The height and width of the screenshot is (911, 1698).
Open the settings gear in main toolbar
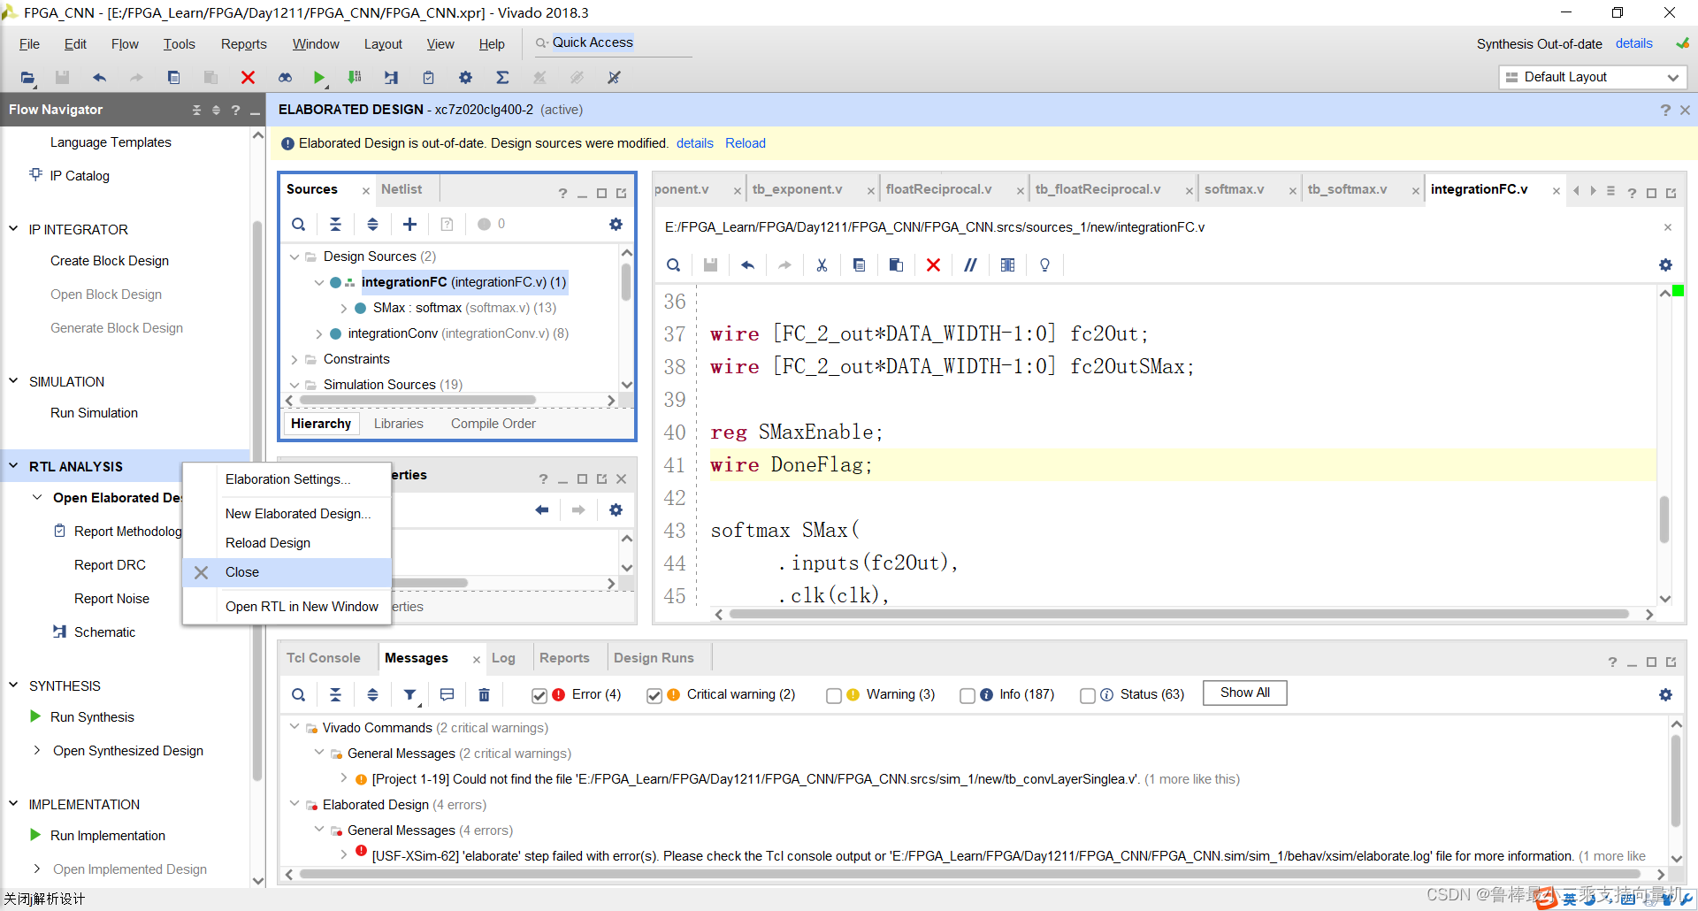tap(465, 78)
